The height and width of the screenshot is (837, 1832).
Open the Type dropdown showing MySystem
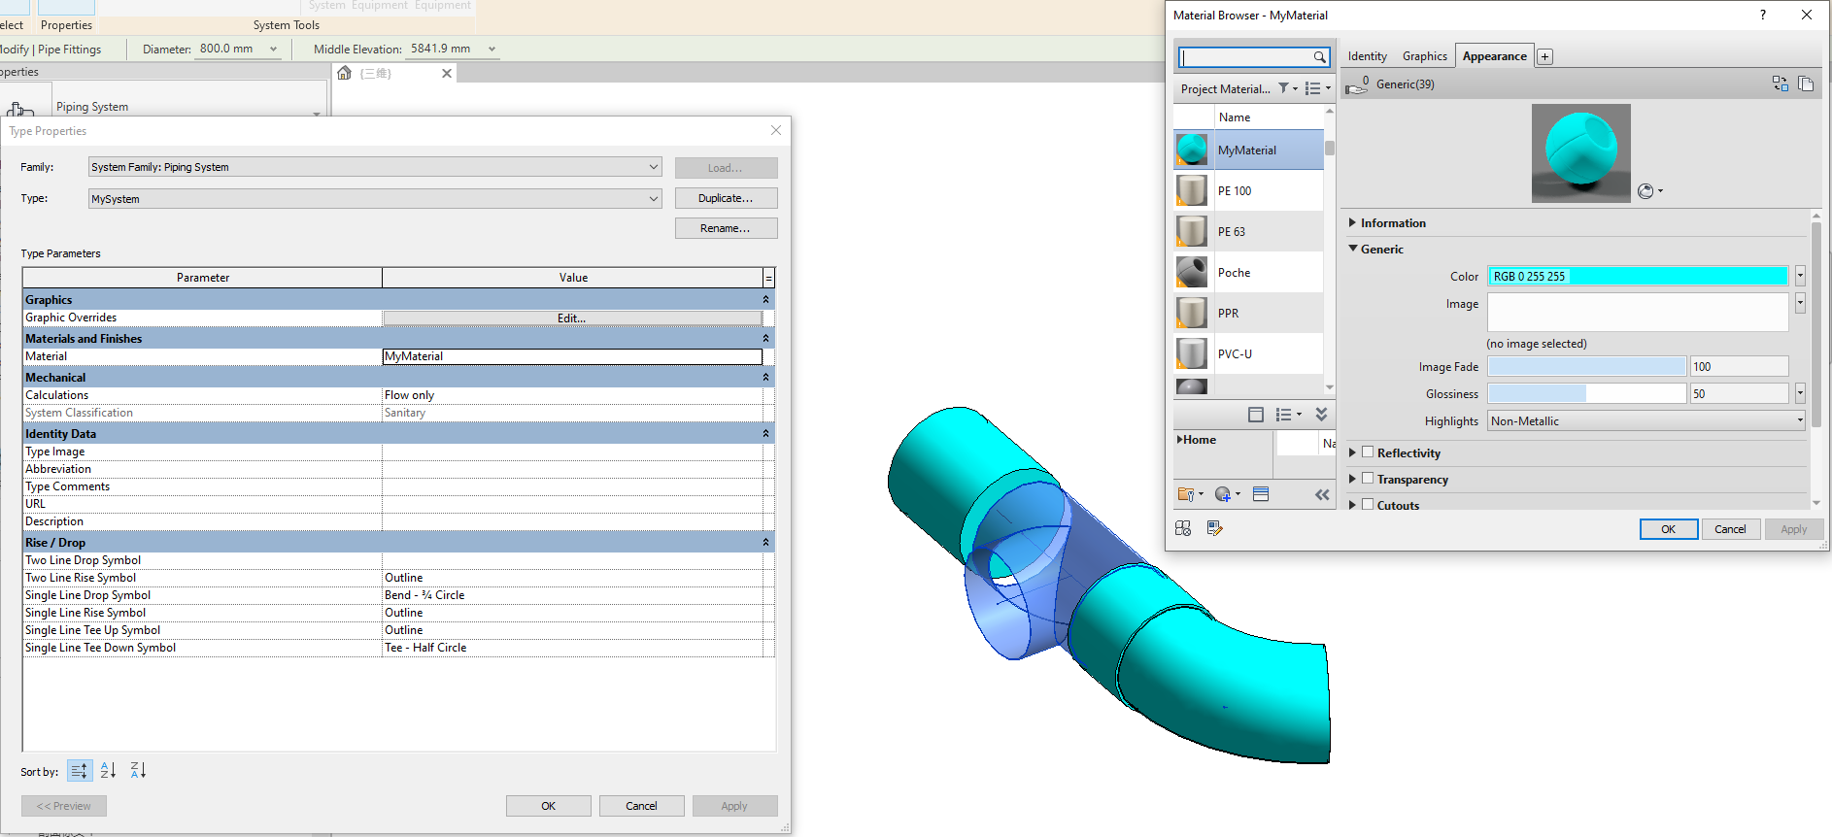(x=654, y=199)
